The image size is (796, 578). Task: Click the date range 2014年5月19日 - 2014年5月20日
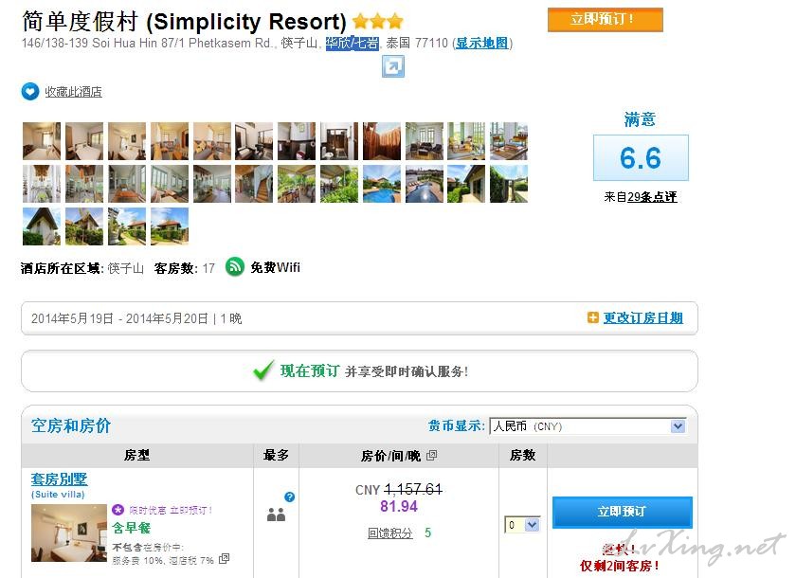(119, 318)
